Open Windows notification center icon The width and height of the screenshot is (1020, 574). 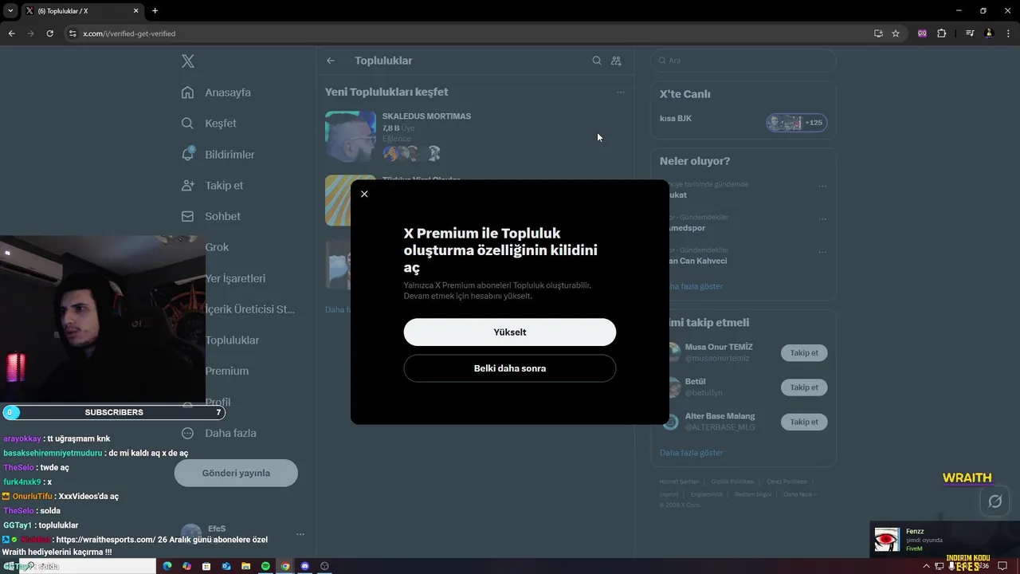pos(1002,566)
